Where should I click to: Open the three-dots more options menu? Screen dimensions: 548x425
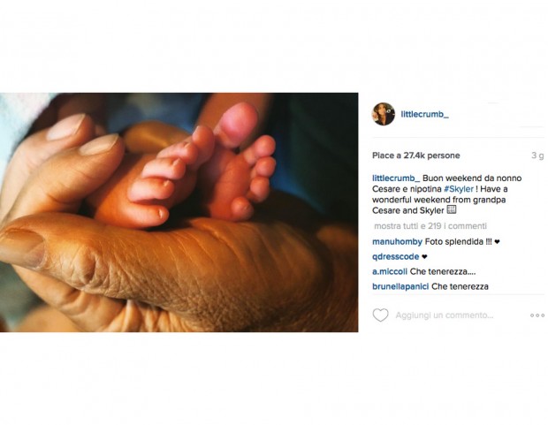tap(537, 315)
